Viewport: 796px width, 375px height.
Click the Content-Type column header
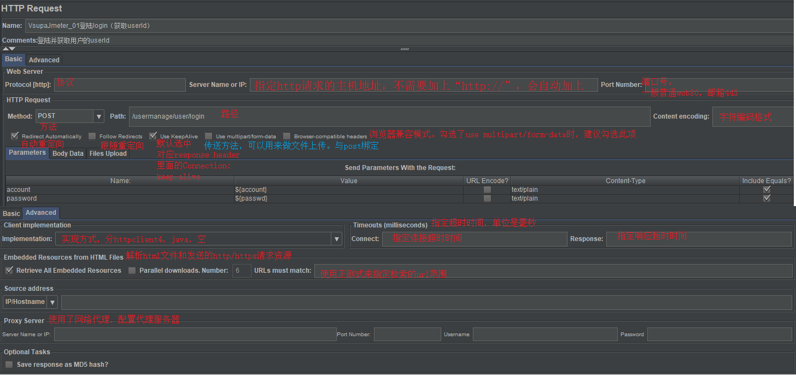point(625,180)
